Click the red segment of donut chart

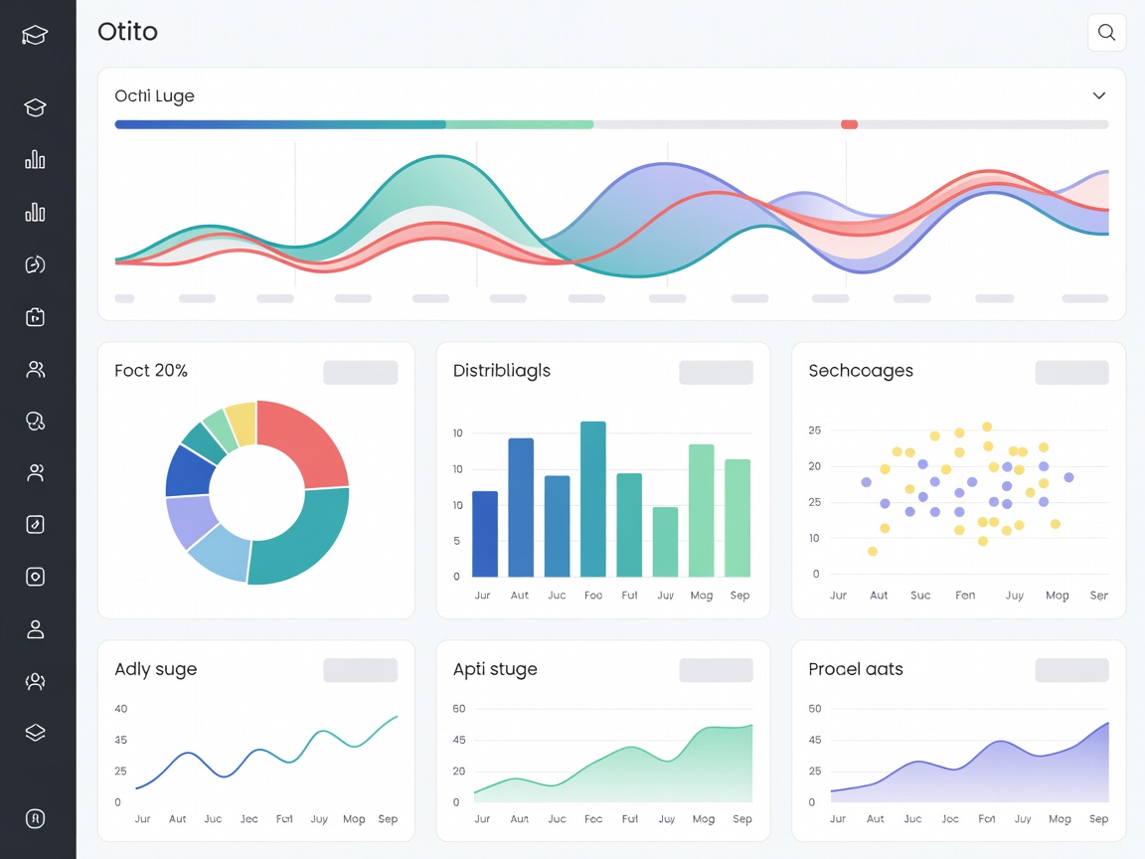(x=305, y=440)
